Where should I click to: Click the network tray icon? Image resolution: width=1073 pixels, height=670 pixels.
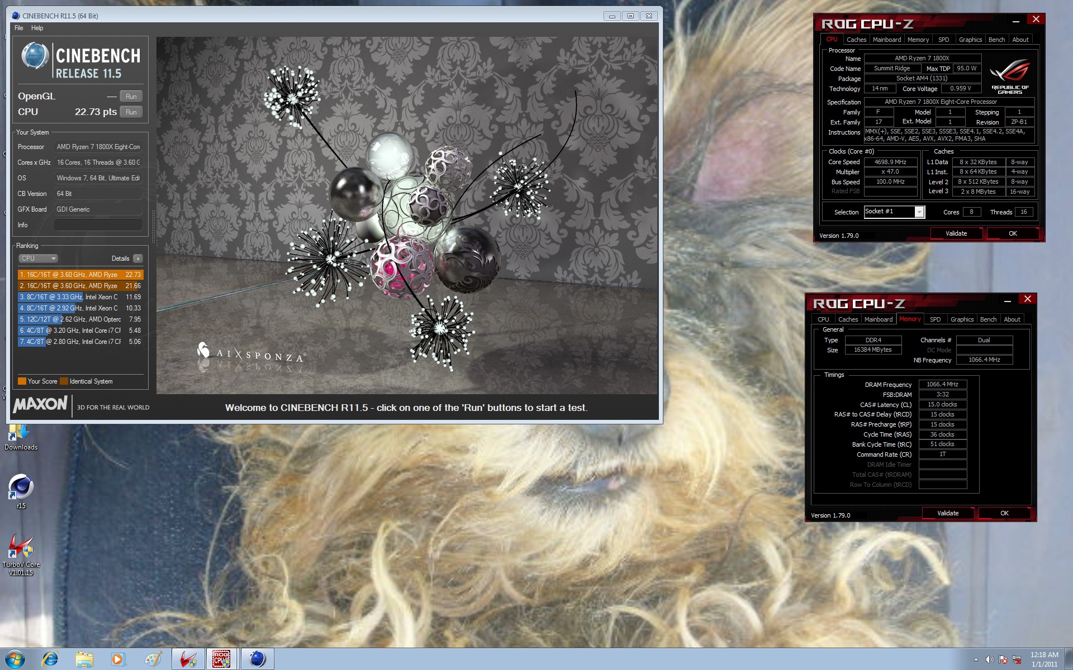tap(1017, 659)
